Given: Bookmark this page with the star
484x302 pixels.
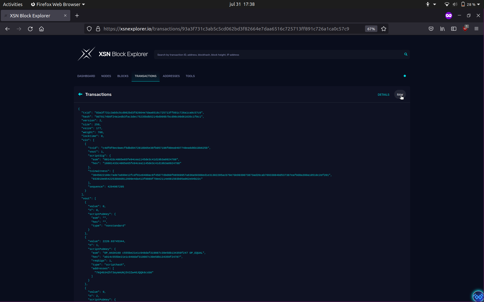Looking at the screenshot, I should 384,29.
